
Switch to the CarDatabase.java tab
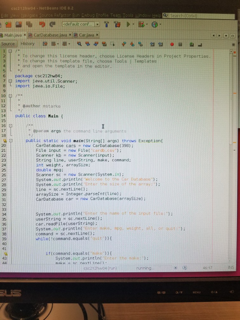(x=50, y=35)
